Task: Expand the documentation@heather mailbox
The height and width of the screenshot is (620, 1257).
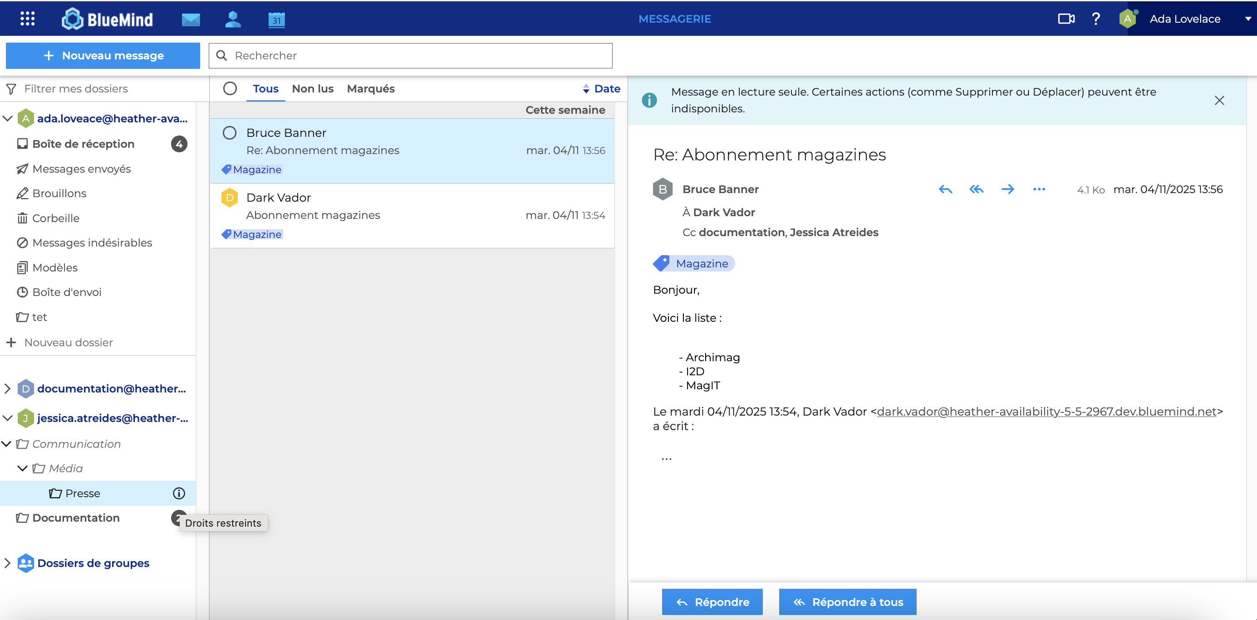Action: pyautogui.click(x=7, y=388)
